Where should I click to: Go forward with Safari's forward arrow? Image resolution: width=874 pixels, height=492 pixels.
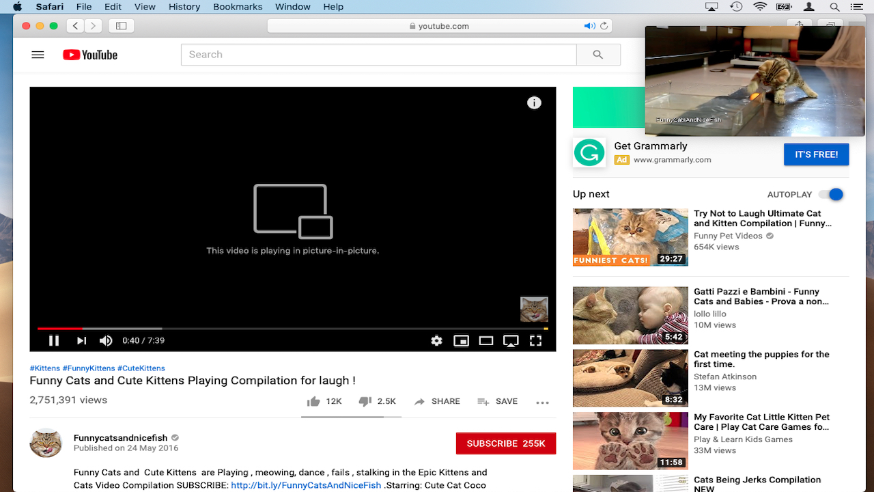(x=93, y=26)
